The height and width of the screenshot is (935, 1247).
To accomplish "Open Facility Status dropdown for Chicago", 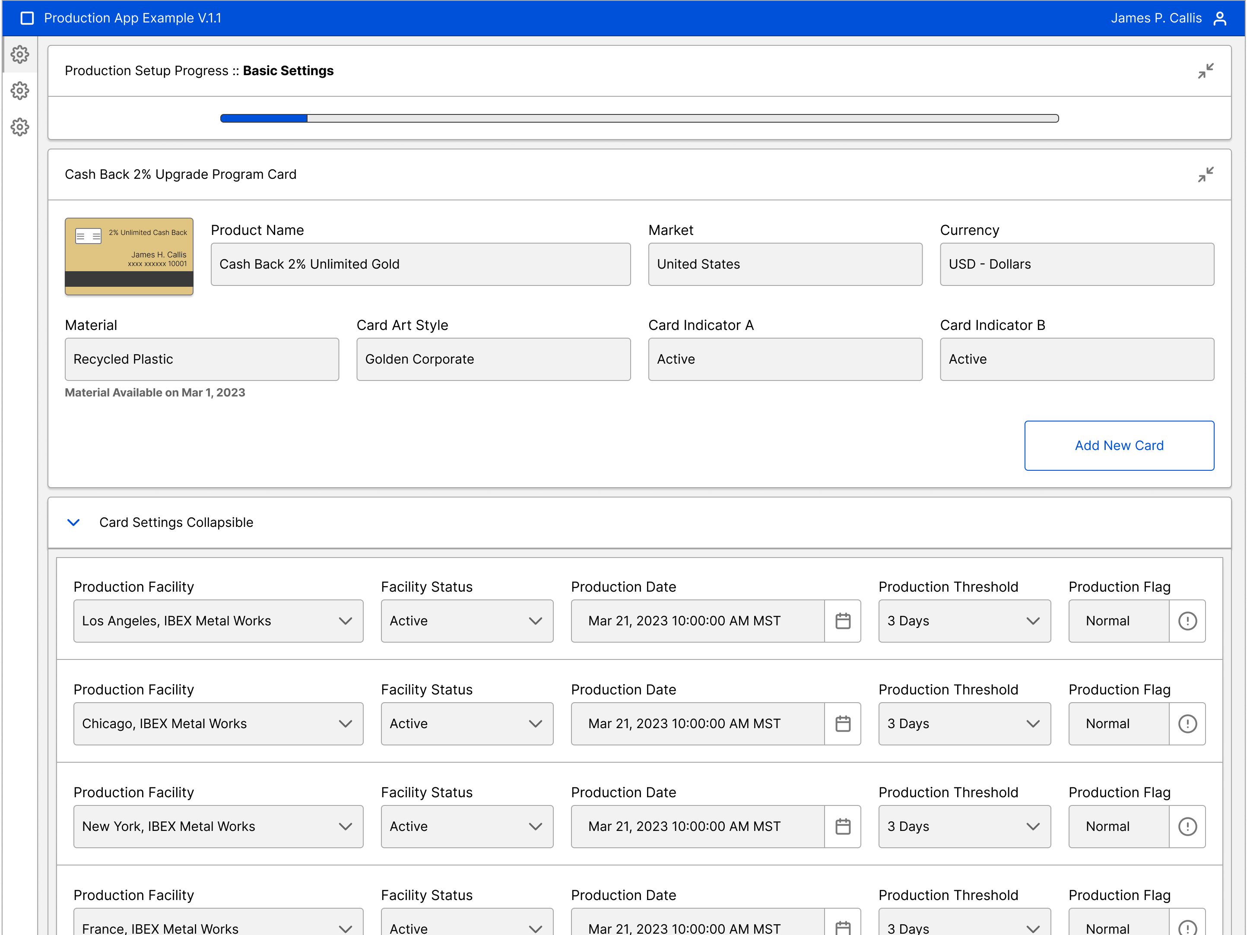I will point(467,724).
